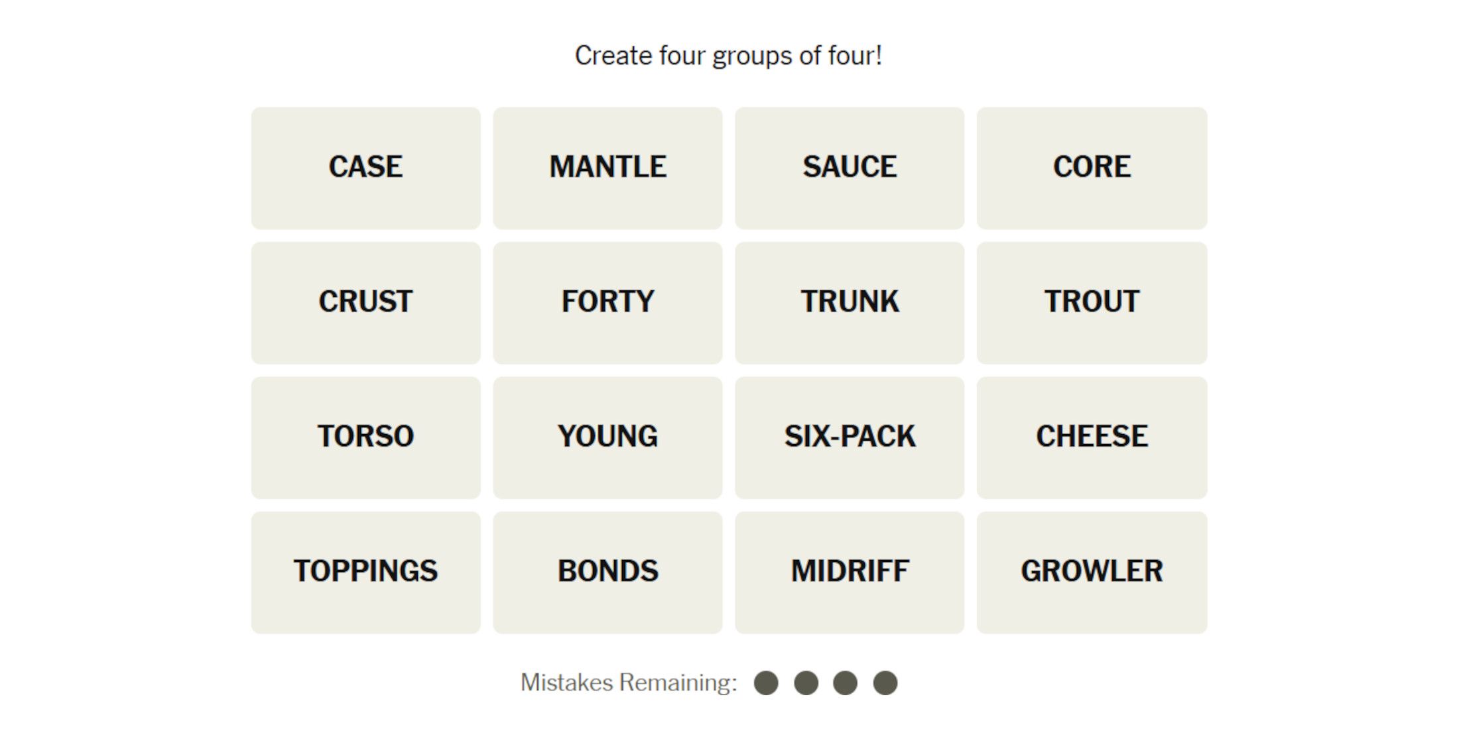Viewport: 1459px width, 729px height.
Task: Click the leftmost Mistakes Remaining dot
Action: 766,683
